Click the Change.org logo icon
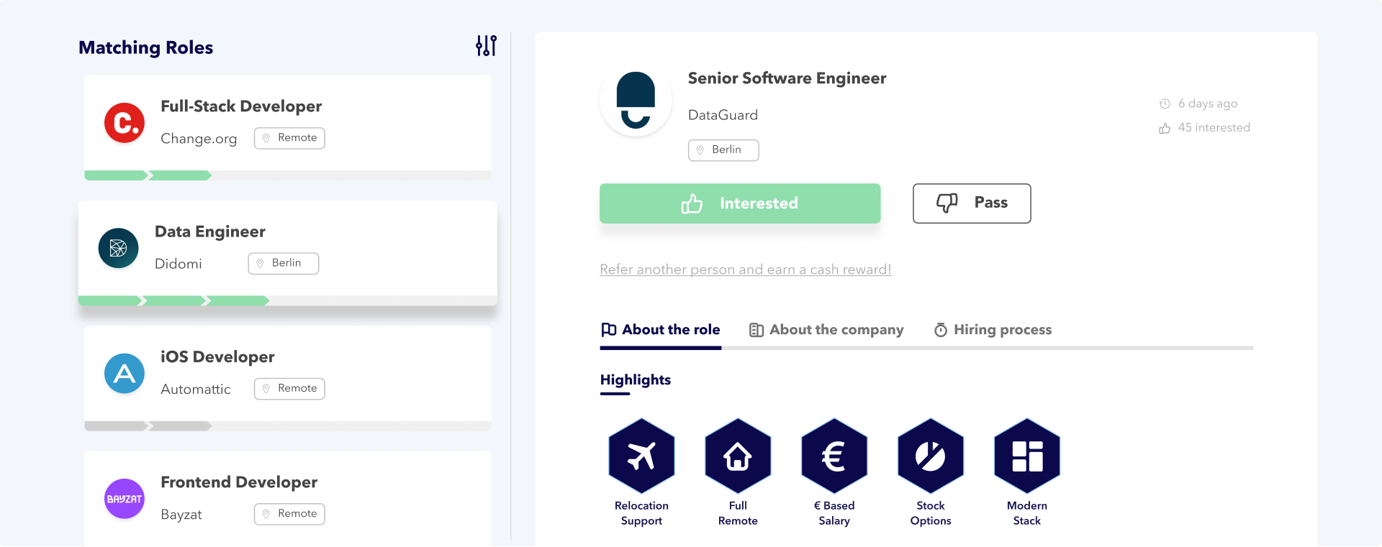 tap(125, 123)
